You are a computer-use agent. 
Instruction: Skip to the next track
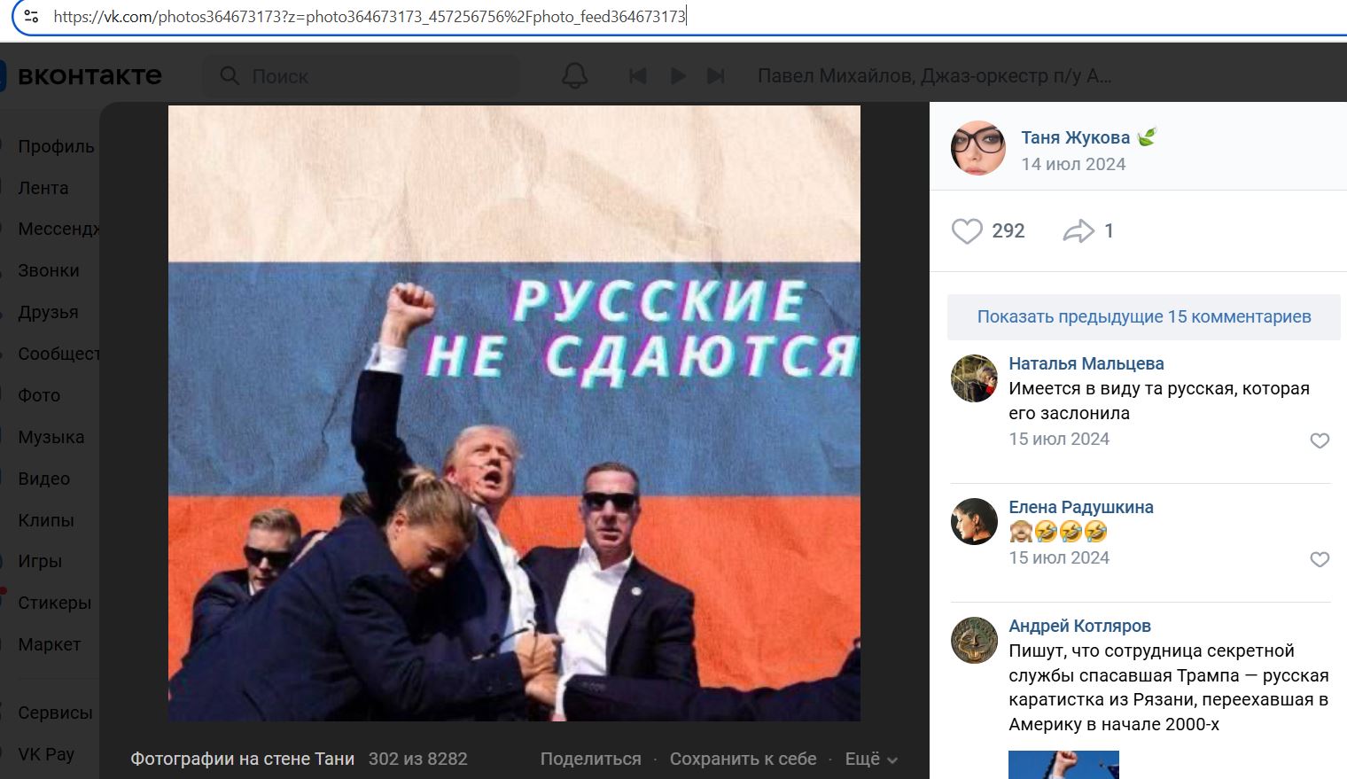716,76
